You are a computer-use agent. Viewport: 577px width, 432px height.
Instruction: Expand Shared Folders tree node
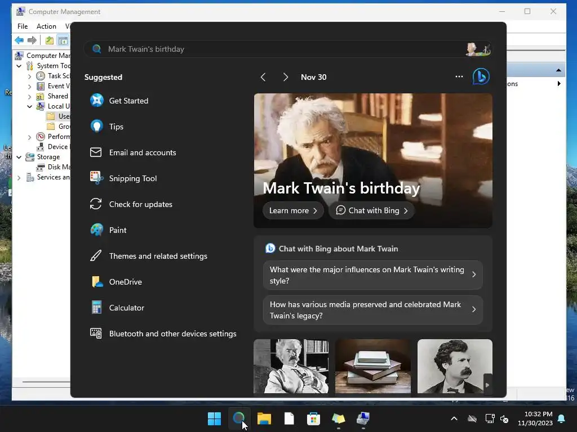pos(29,97)
